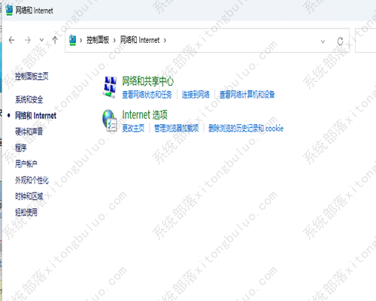Click the 网络和共享中心 network icon
The width and height of the screenshot is (376, 301).
(110, 87)
